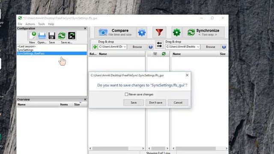The image size is (274, 154).
Task: Open the Actions menu
Action: coord(30,24)
